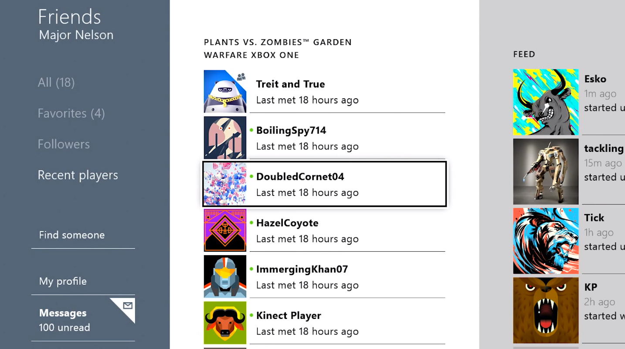Open the Messages envelope icon
The height and width of the screenshot is (349, 625).
tap(128, 306)
